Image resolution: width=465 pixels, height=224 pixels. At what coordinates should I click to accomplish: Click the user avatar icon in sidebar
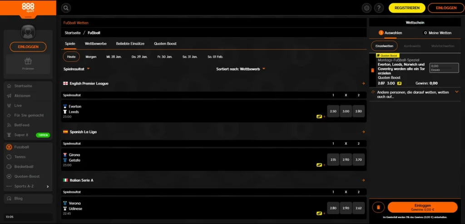(28, 32)
